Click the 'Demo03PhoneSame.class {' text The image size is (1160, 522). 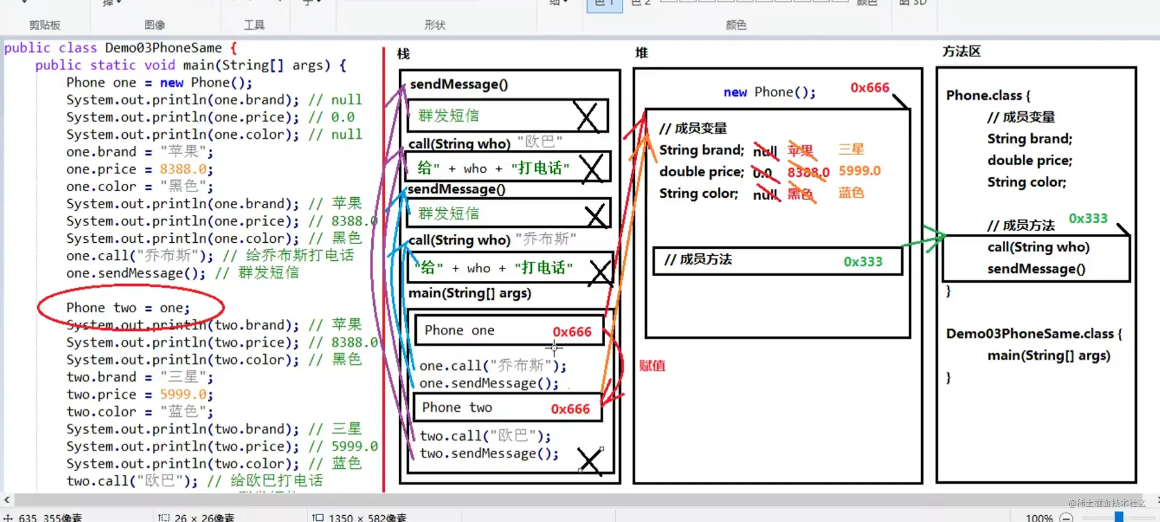click(x=1034, y=333)
